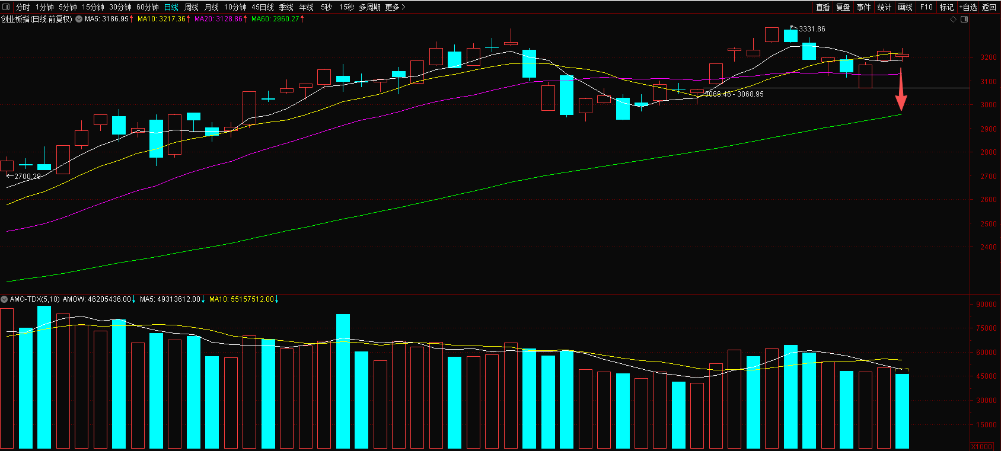Screen dimensions: 1001x451
Task: Toggle the left sidebar panel icon
Action: (x=7, y=7)
